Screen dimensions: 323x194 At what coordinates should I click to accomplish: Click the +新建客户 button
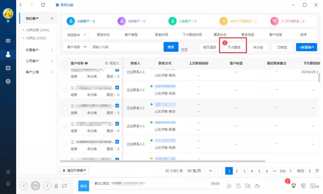307,47
